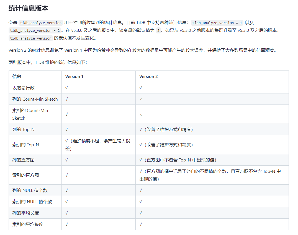Click Version 2 check in 表的总行数 row

coord(141,88)
